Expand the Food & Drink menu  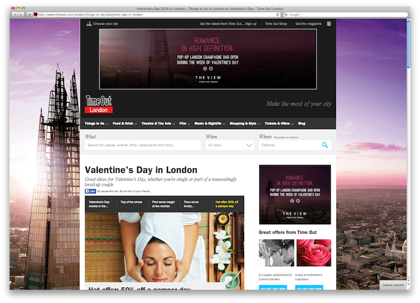pyautogui.click(x=125, y=123)
